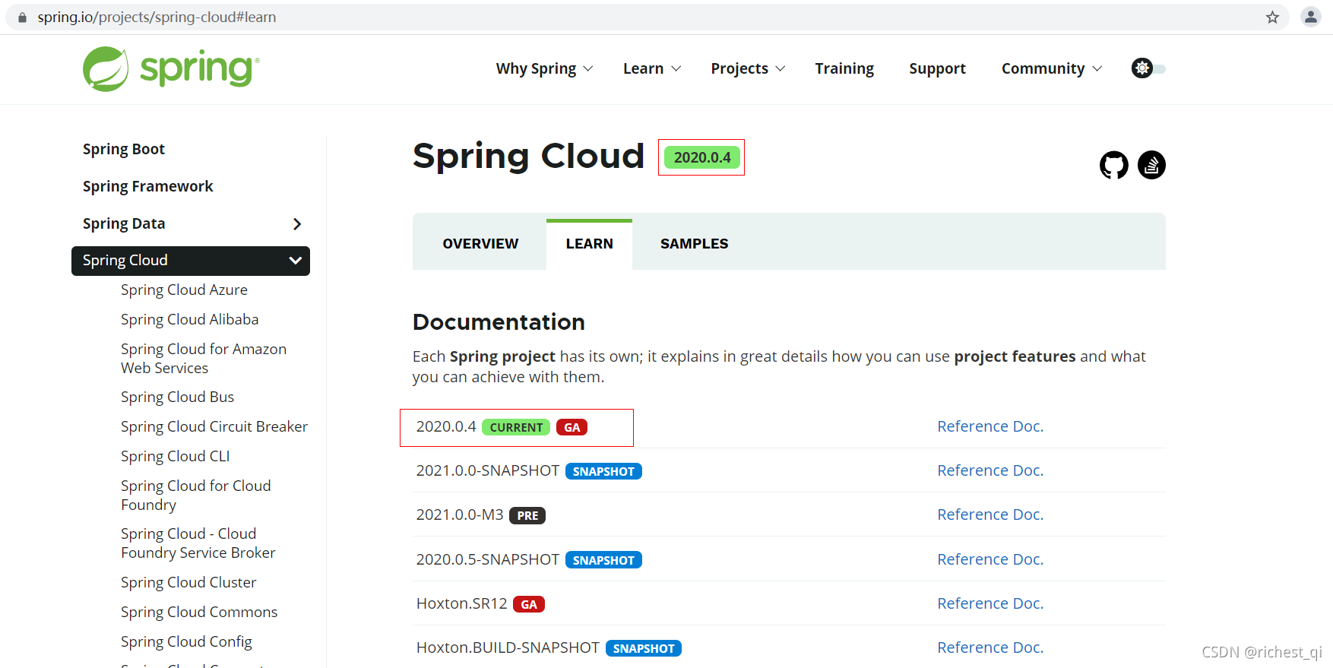1333x668 pixels.
Task: Open the Stack Overflow icon link
Action: coord(1151,165)
